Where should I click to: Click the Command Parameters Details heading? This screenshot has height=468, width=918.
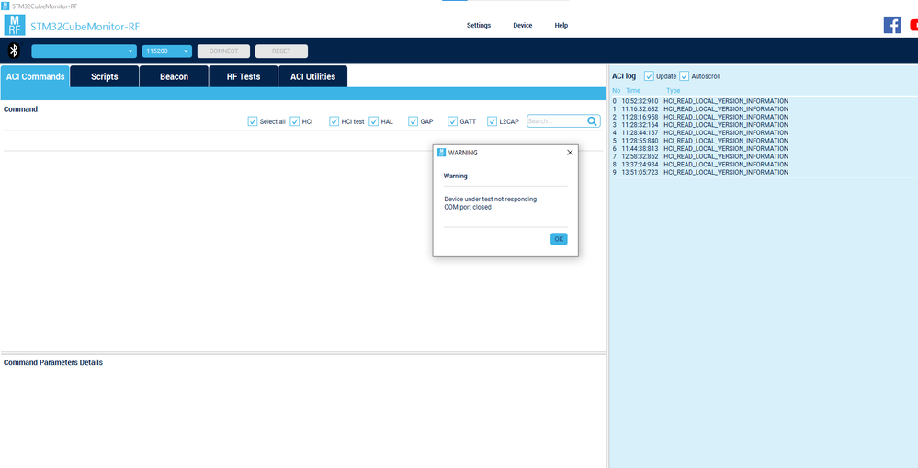[53, 362]
